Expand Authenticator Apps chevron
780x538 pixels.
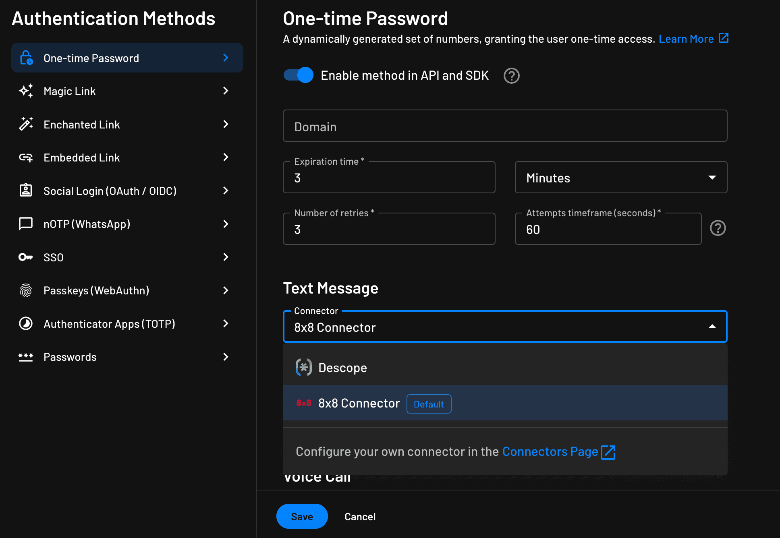[x=226, y=323]
